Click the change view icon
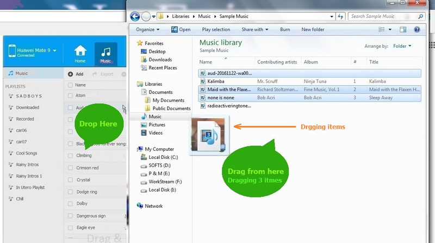435x243 pixels. [382, 29]
